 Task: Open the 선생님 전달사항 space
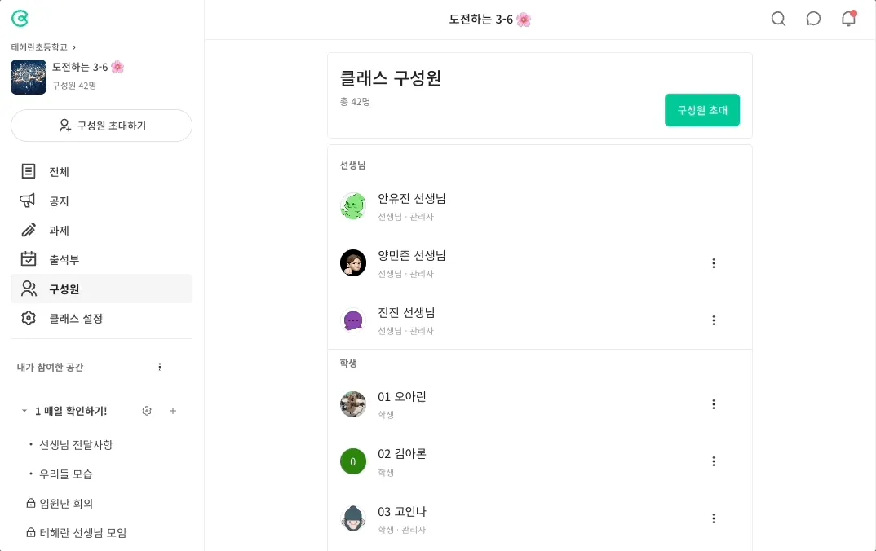[76, 445]
